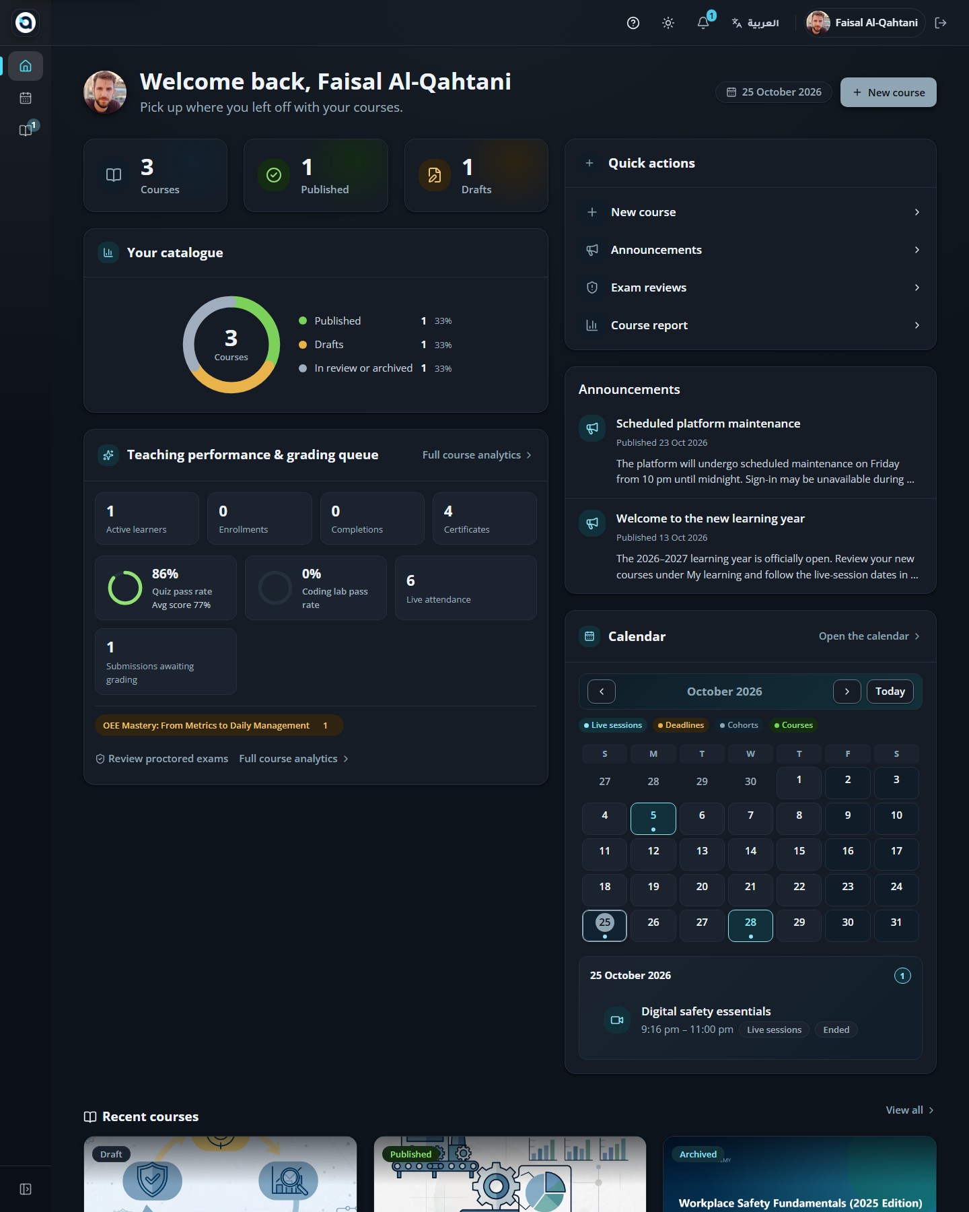
Task: Toggle Deadlines calendar filter
Action: (681, 725)
